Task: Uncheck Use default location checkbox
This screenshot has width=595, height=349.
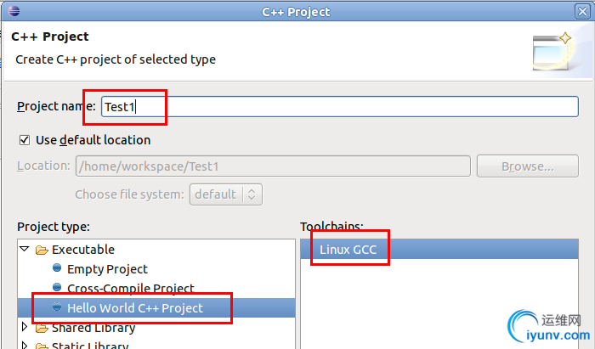Action: [25, 140]
